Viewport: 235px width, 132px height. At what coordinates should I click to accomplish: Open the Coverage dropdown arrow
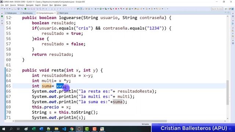pos(108,9)
